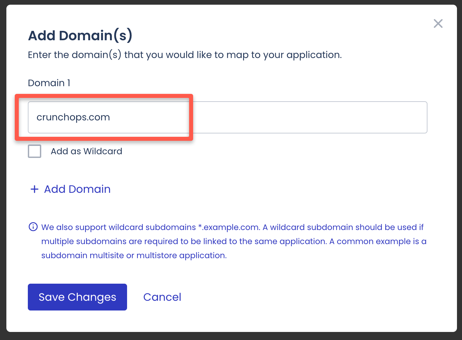Click the plus symbol to add another domain
Image resolution: width=462 pixels, height=340 pixels.
(x=35, y=189)
